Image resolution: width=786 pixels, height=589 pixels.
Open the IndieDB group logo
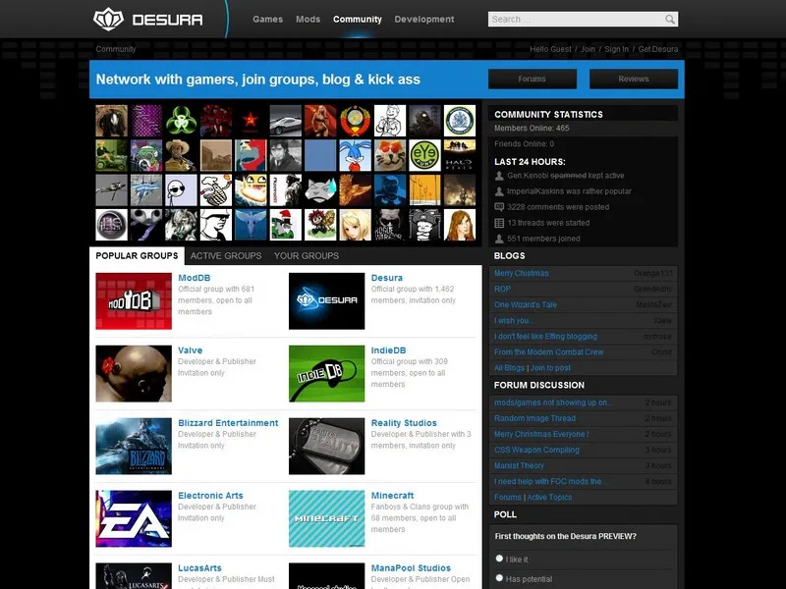tap(326, 373)
